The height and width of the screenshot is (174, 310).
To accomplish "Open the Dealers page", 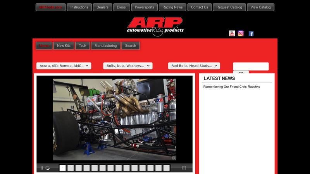I will pos(102,7).
